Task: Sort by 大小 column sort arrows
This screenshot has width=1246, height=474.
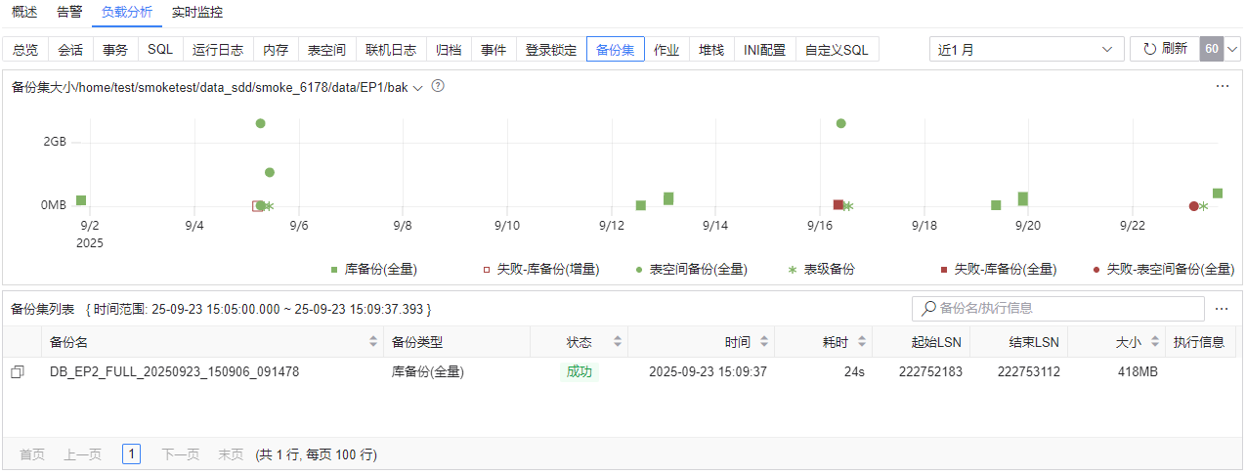Action: coord(1154,342)
